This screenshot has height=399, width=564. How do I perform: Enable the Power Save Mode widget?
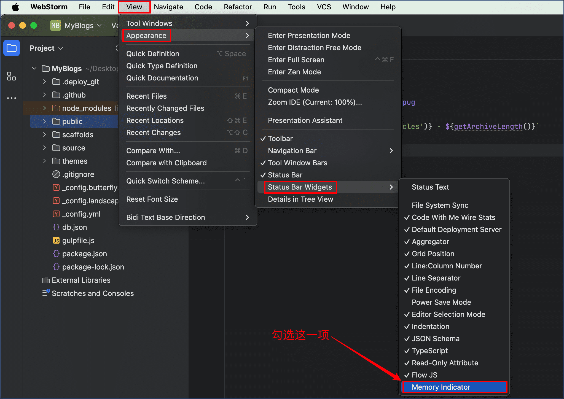[454, 302]
